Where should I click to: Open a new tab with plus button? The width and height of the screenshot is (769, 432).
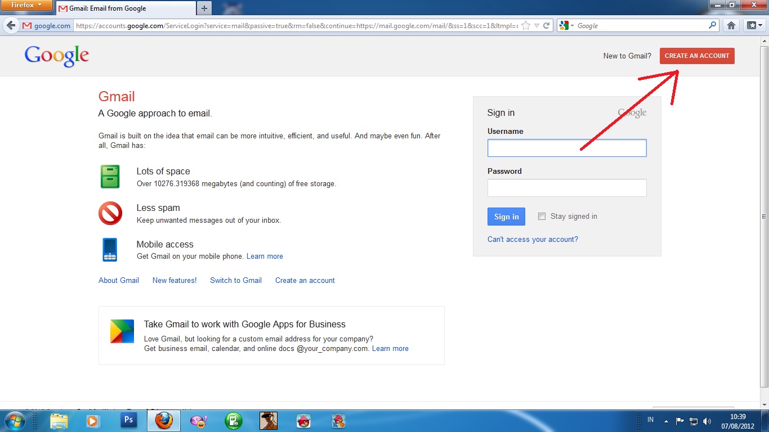(x=204, y=8)
